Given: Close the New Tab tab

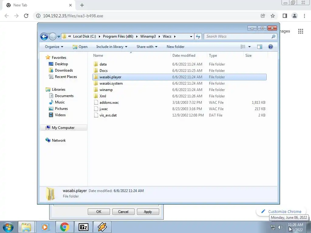Looking at the screenshot, I should 70,5.
